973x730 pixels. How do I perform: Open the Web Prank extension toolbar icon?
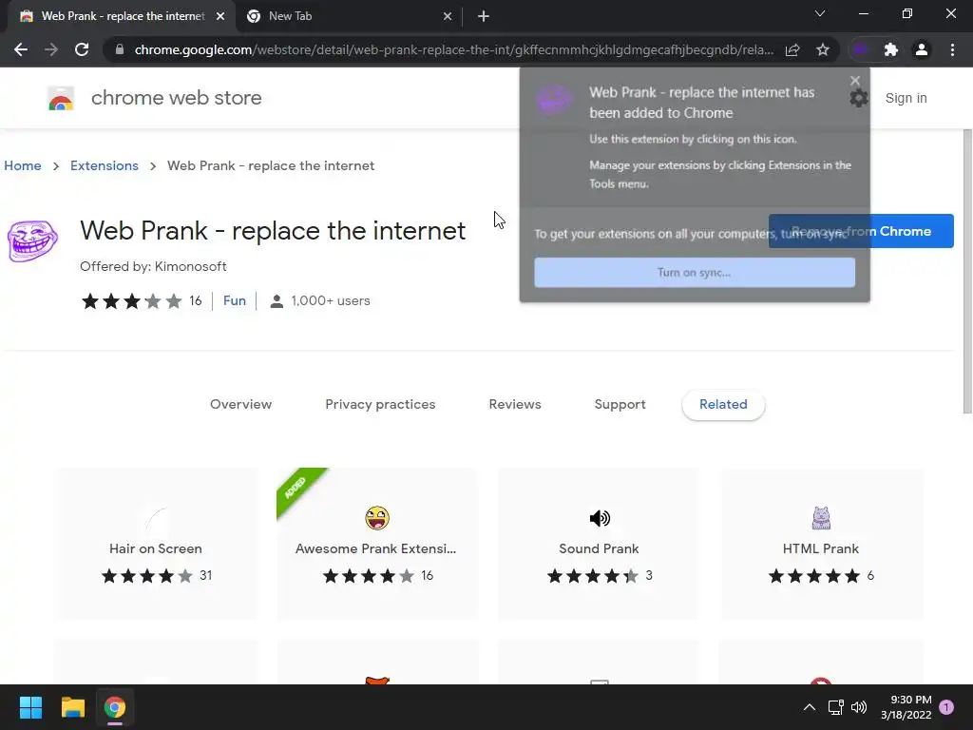861,49
